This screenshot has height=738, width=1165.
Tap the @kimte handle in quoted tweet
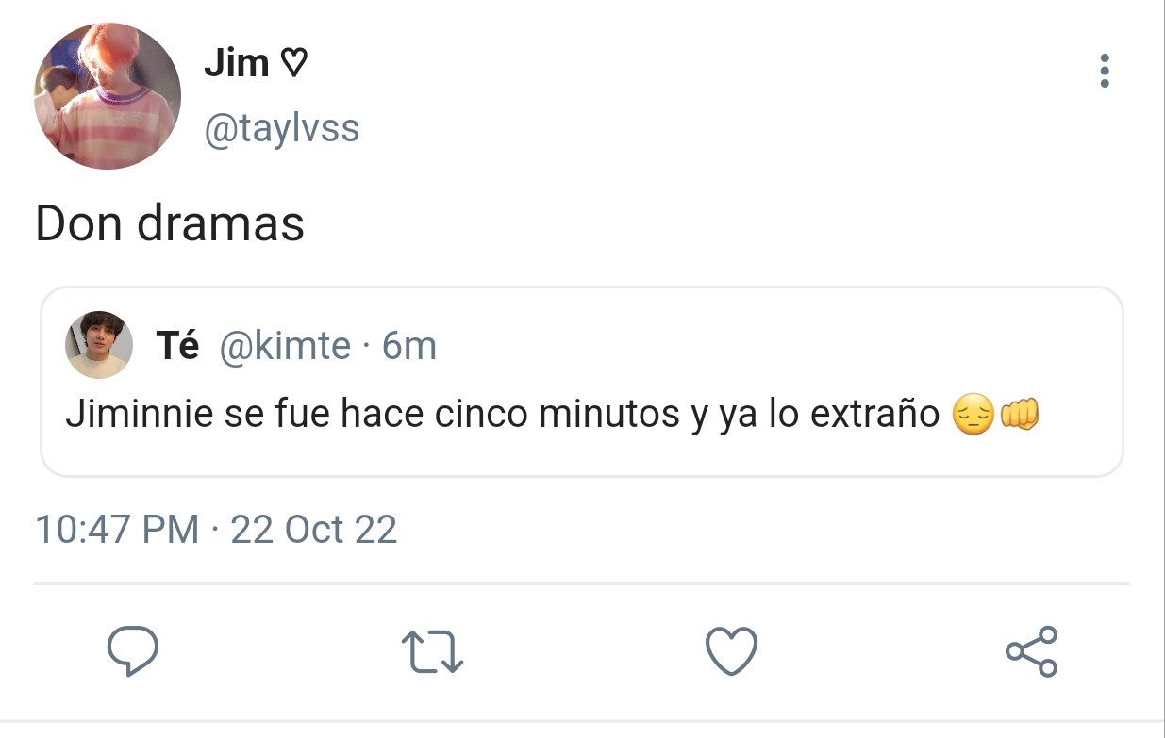pyautogui.click(x=285, y=347)
